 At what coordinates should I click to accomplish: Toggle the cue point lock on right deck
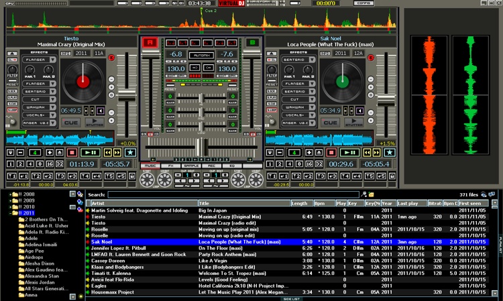[x=392, y=176]
